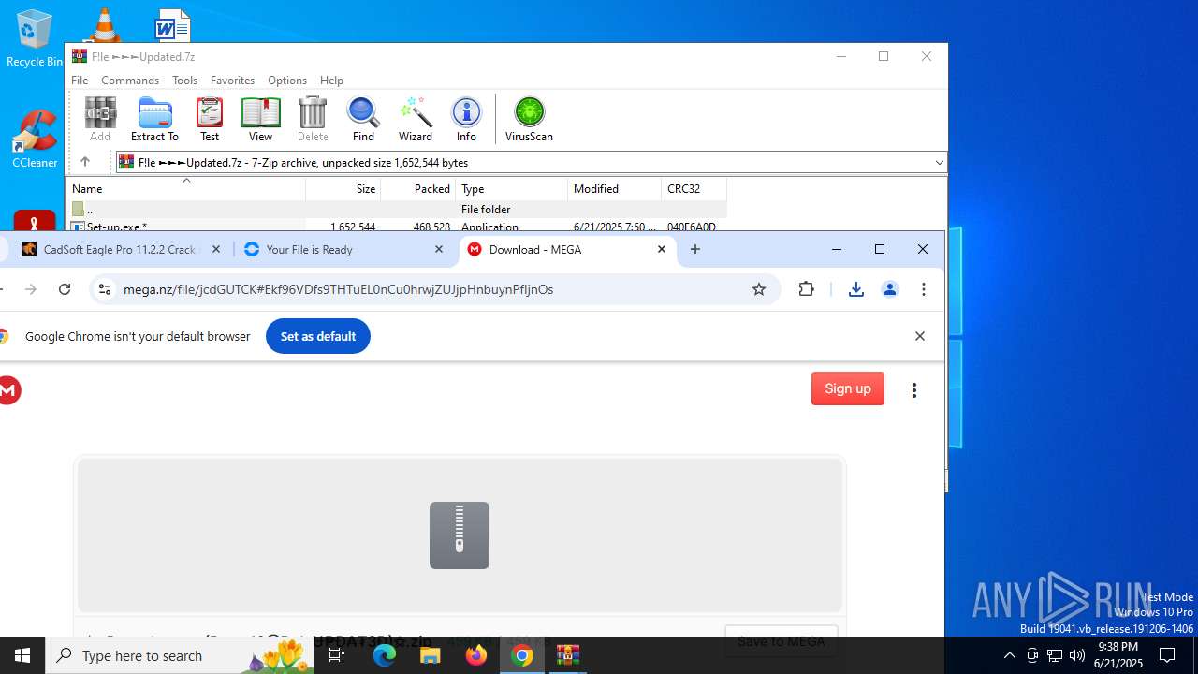This screenshot has height=674, width=1198.
Task: Dismiss the default browser infobar
Action: (x=920, y=336)
